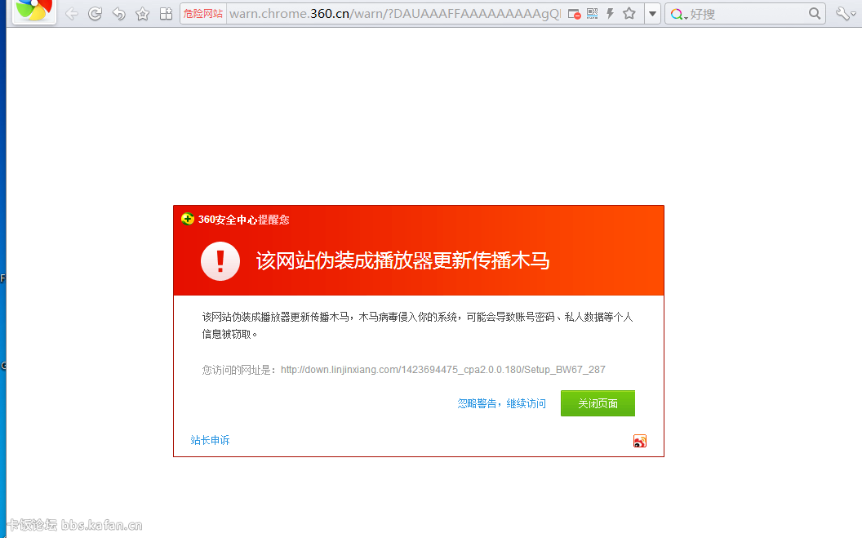Click the green 关闭页面 button
The image size is (862, 538).
pos(598,403)
